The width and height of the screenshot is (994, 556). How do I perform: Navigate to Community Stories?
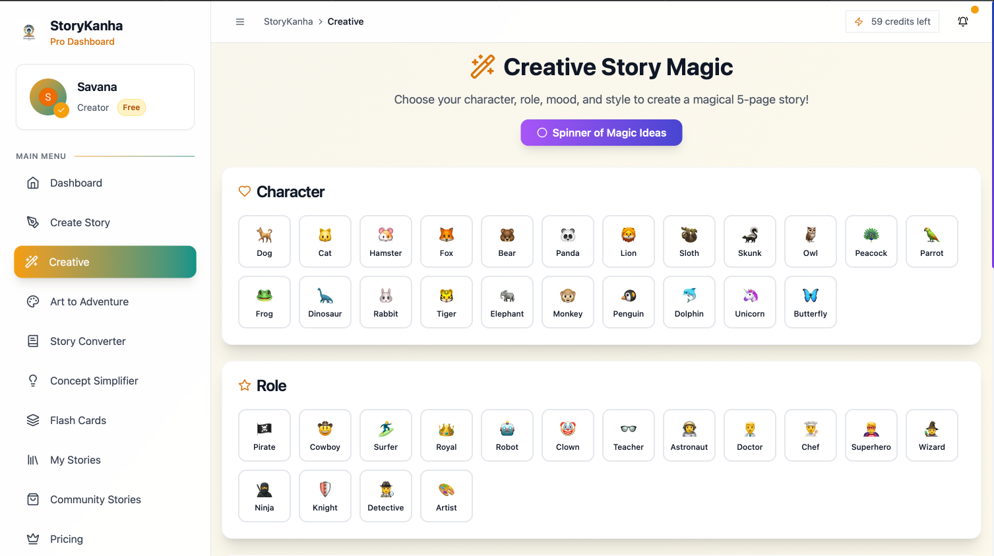click(96, 500)
